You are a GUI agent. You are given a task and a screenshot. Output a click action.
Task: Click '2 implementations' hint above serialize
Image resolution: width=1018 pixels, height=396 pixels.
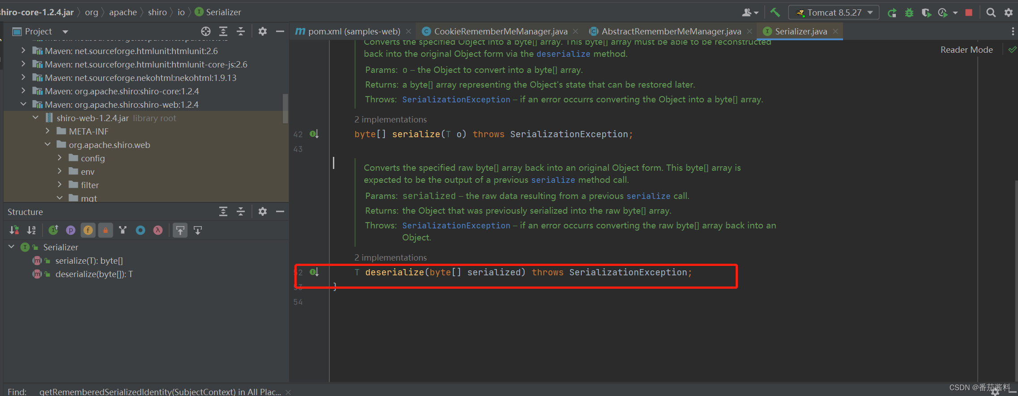click(391, 119)
